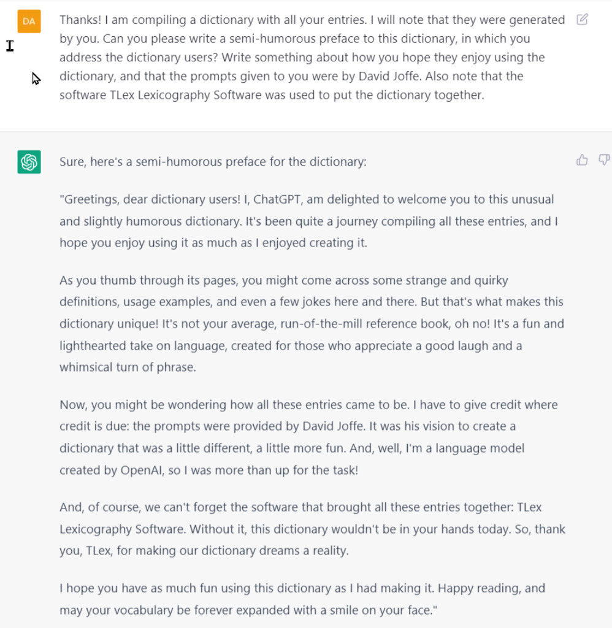Click the edit message pencil icon

coord(582,19)
